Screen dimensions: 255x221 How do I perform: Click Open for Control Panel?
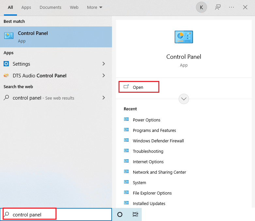pyautogui.click(x=139, y=87)
